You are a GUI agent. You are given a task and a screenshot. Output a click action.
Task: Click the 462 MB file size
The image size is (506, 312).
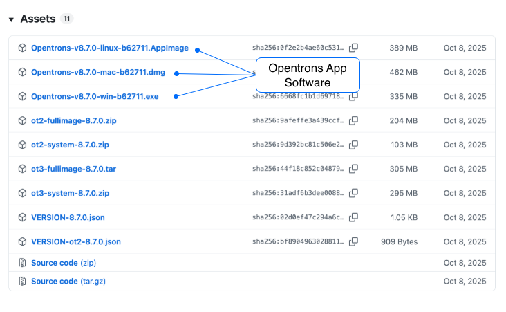pos(404,72)
